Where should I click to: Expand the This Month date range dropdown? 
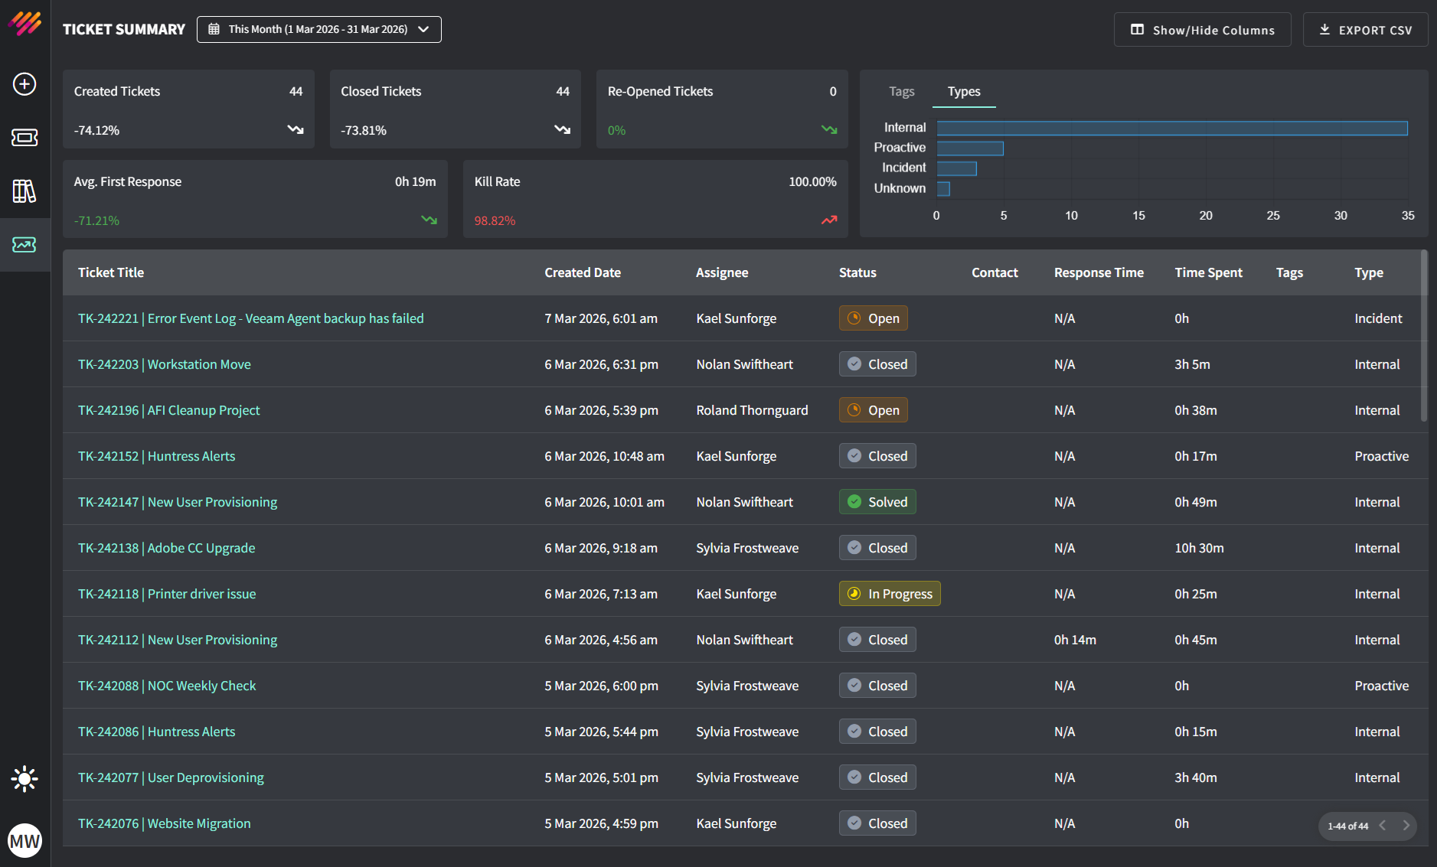tap(318, 29)
